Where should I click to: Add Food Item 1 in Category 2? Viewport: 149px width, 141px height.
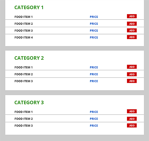[132, 67]
